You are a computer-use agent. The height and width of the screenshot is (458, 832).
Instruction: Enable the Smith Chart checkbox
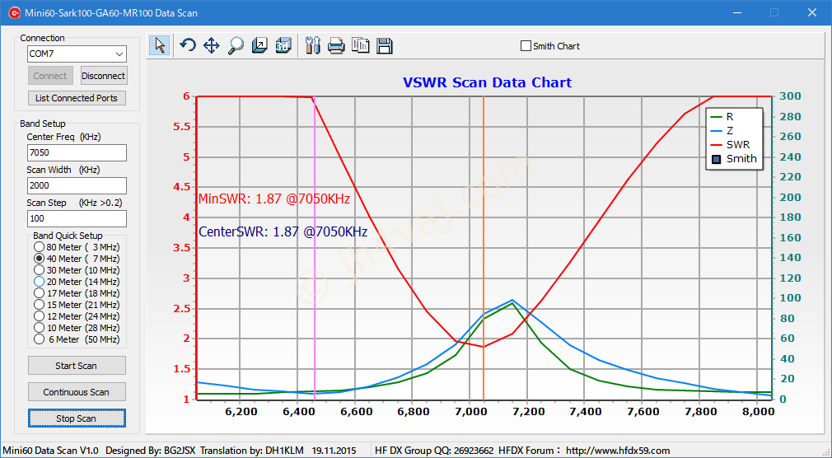[526, 46]
